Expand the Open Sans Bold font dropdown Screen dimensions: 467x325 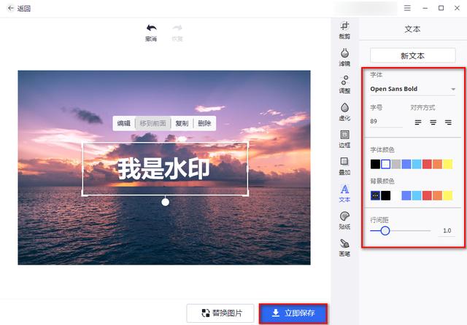(x=413, y=89)
